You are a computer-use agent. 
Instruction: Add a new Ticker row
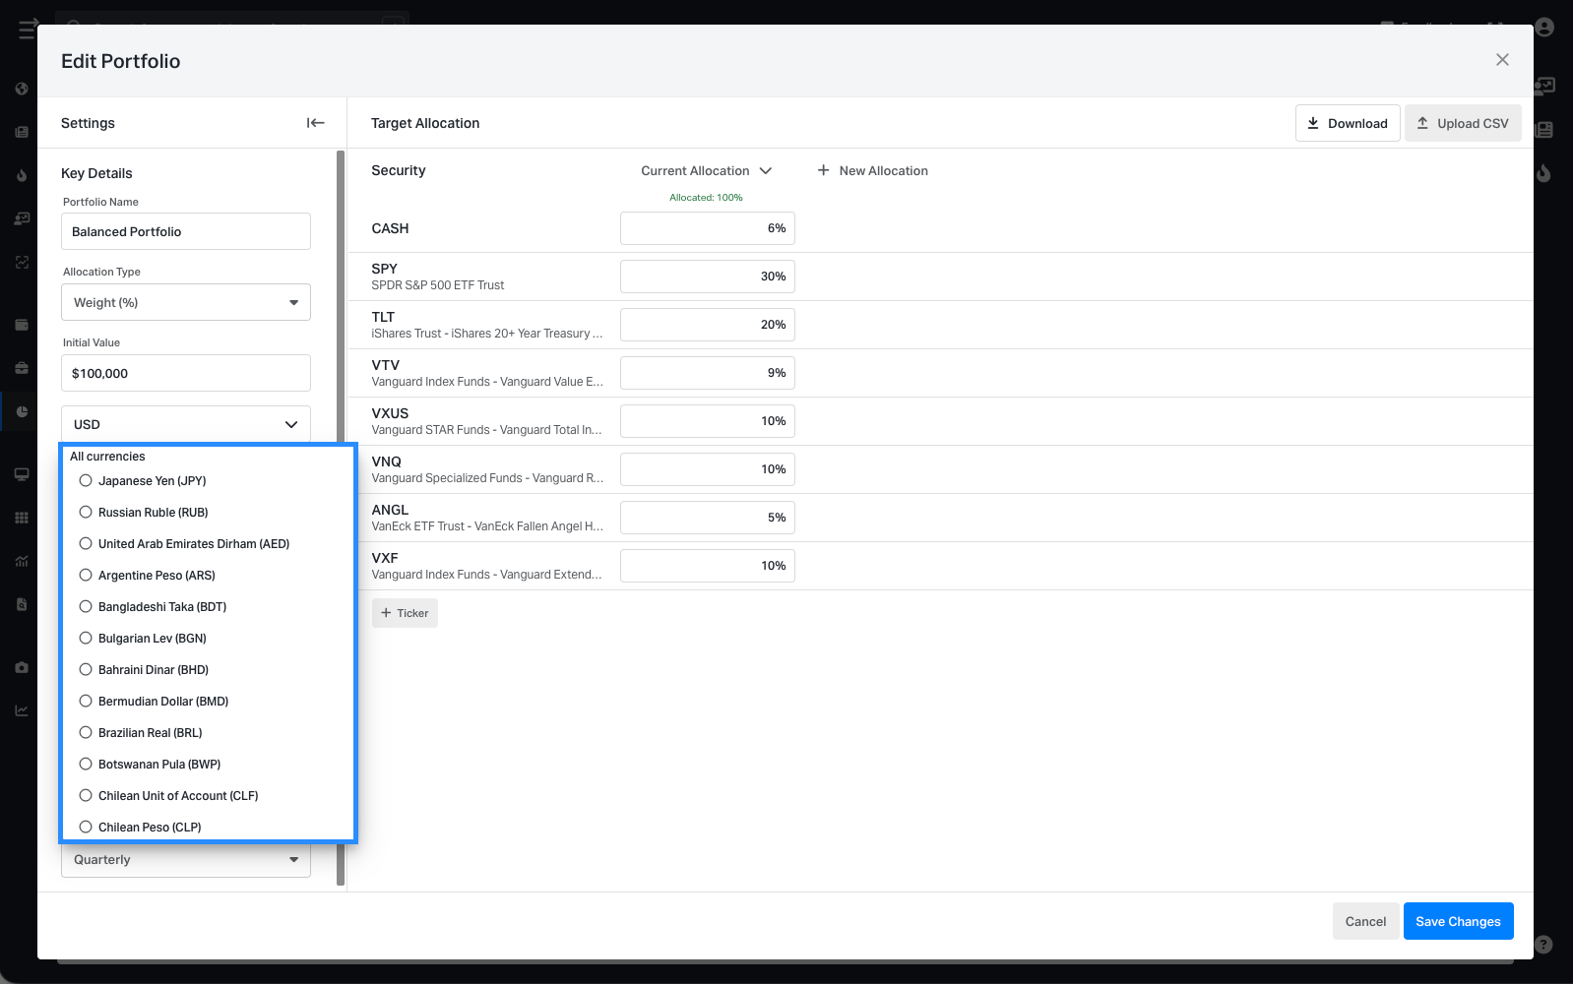click(405, 613)
